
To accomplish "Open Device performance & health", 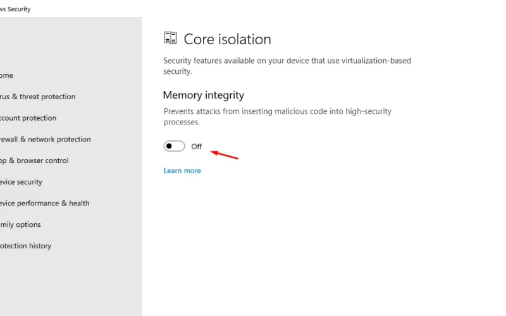I will pyautogui.click(x=44, y=203).
